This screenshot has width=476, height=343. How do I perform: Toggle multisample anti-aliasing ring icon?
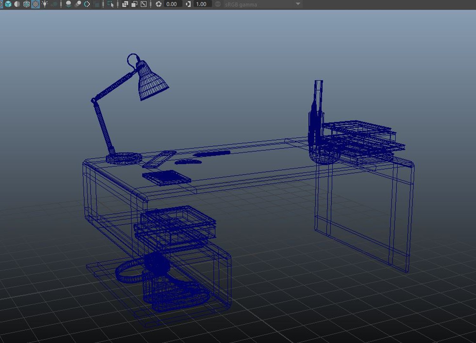87,4
